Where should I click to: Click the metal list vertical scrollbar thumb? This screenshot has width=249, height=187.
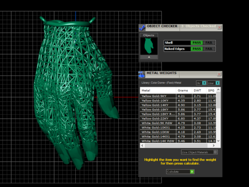point(218,100)
